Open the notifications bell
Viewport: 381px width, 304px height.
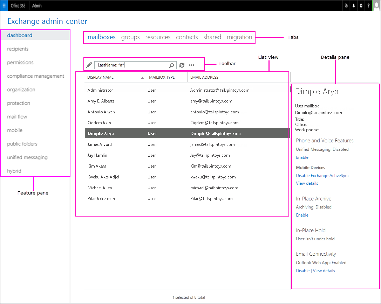(354, 6)
